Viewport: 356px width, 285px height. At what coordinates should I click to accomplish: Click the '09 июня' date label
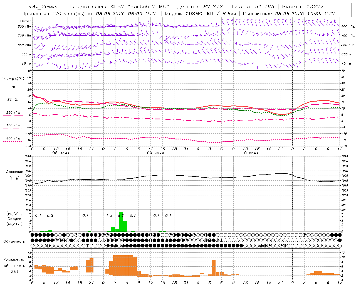(155, 153)
